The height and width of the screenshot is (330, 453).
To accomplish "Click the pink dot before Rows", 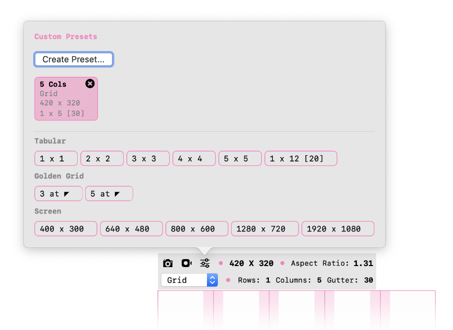I will tap(228, 280).
